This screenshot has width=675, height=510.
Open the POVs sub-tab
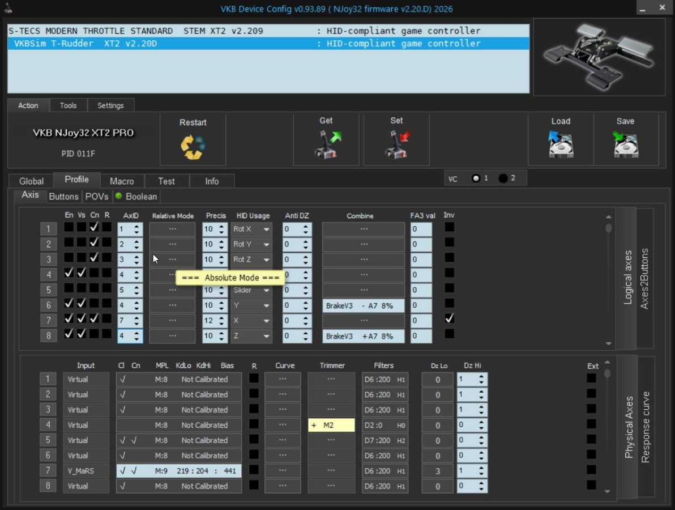(x=97, y=197)
